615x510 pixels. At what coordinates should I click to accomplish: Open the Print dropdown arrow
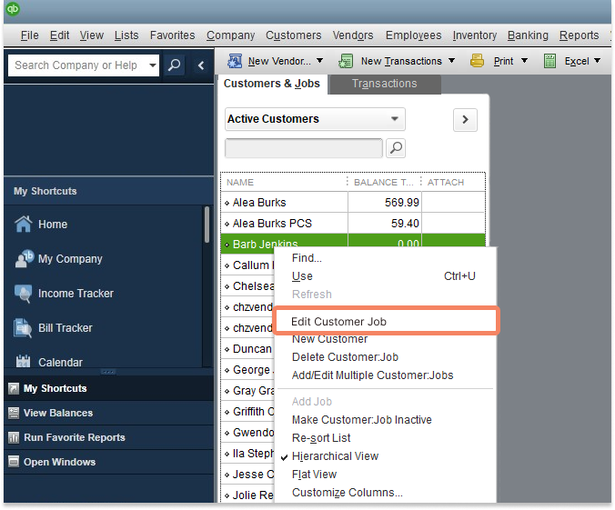pos(524,61)
